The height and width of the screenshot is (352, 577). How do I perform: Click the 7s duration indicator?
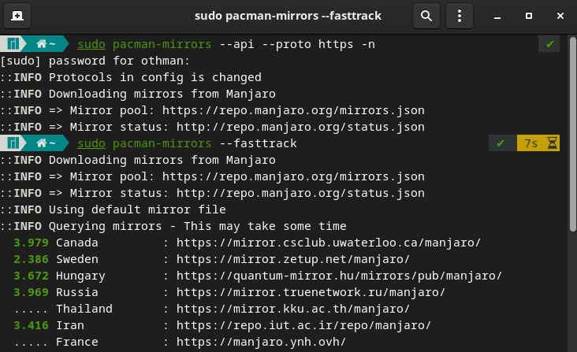pyautogui.click(x=530, y=143)
